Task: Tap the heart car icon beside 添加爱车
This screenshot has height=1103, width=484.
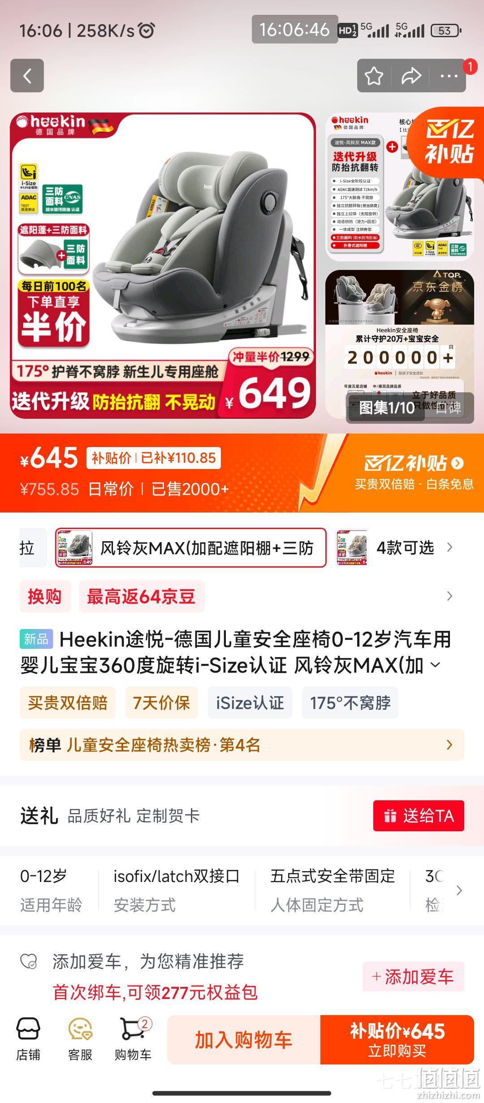Action: (29, 961)
